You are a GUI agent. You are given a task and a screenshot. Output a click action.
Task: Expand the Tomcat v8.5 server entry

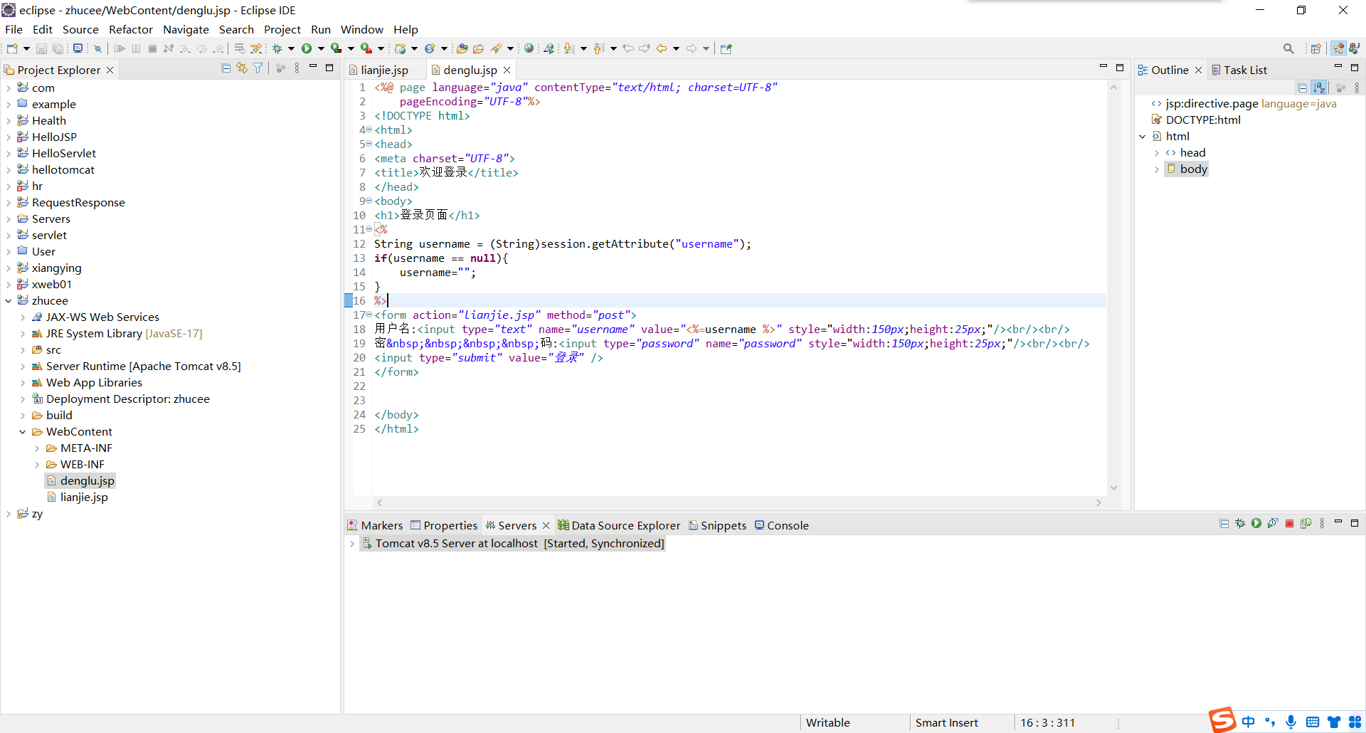[352, 544]
